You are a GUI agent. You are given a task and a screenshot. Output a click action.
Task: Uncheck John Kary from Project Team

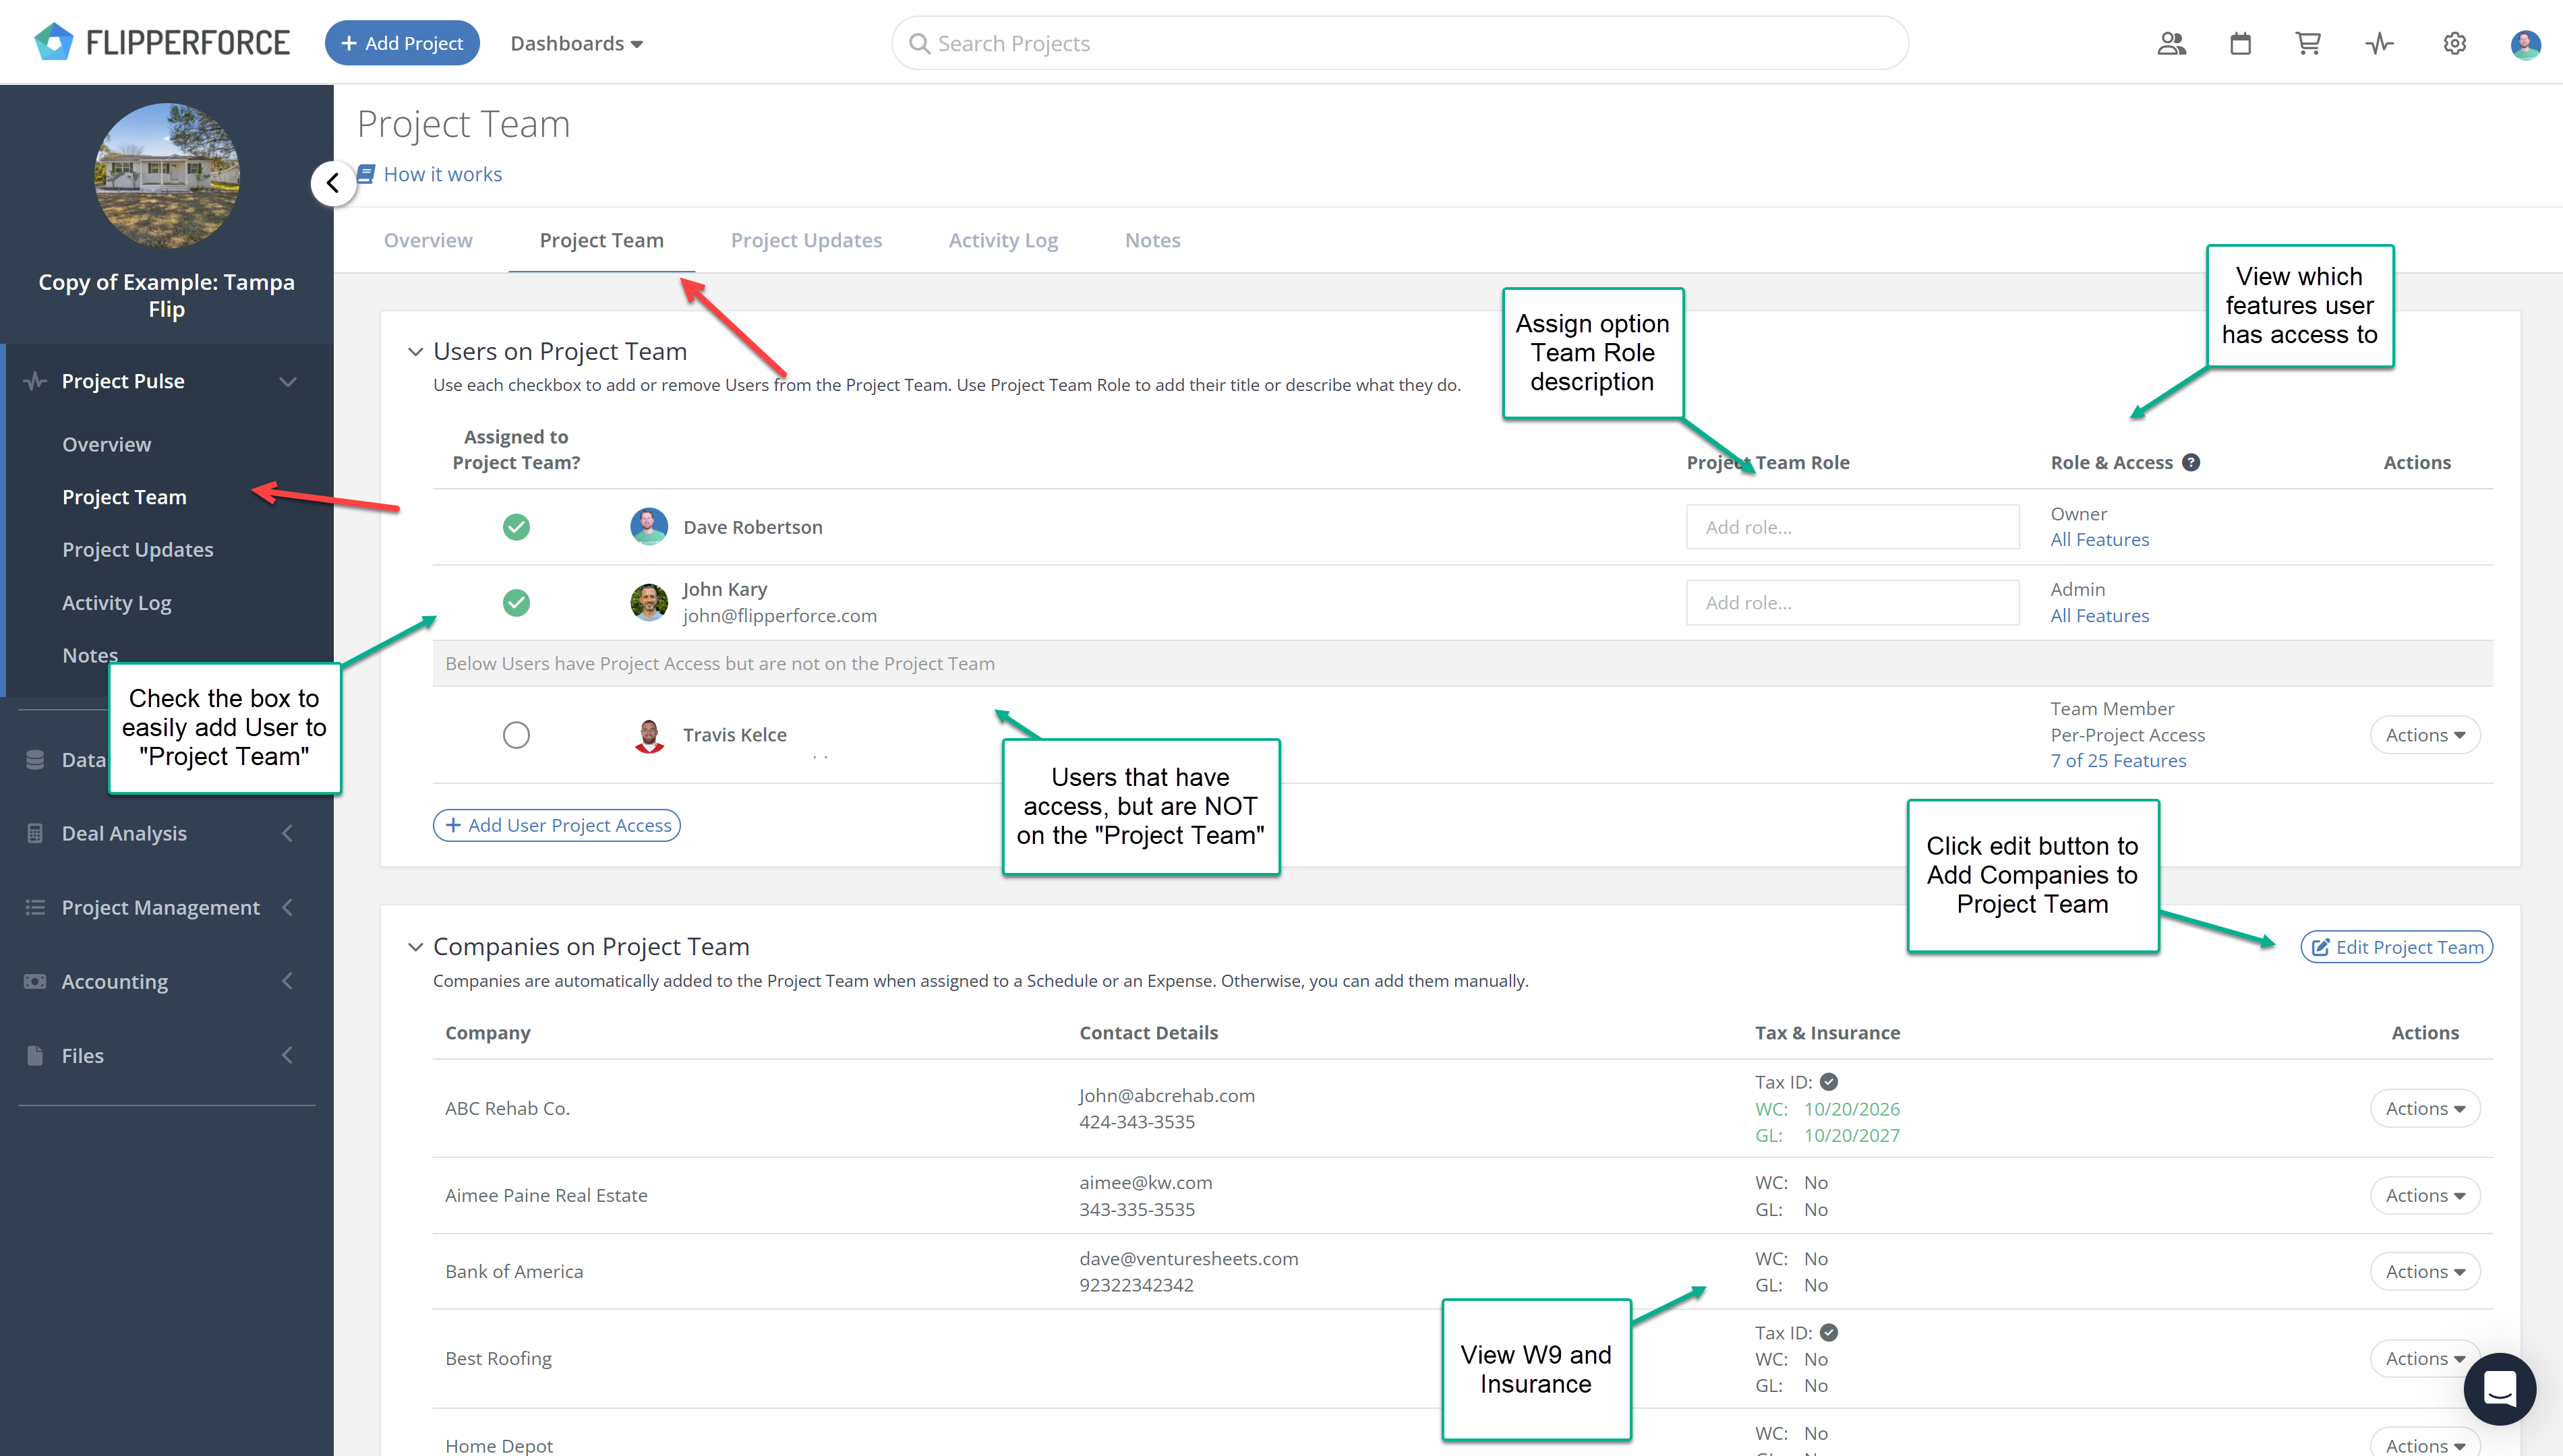(516, 603)
